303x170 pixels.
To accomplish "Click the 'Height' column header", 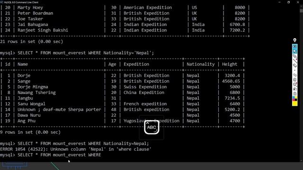I will tap(230, 64).
